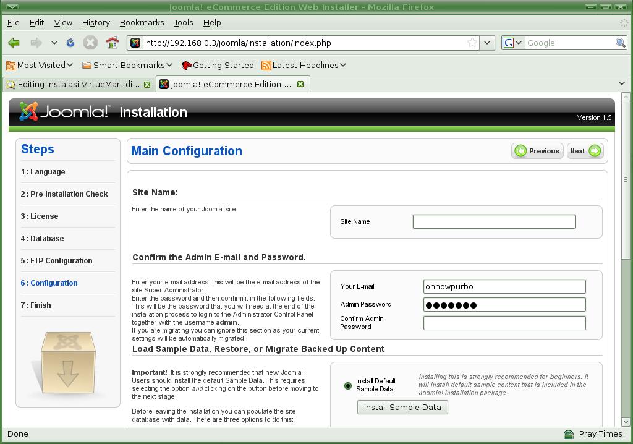Select the 2 : Pre-installation Check step
The width and height of the screenshot is (633, 444).
pos(64,194)
